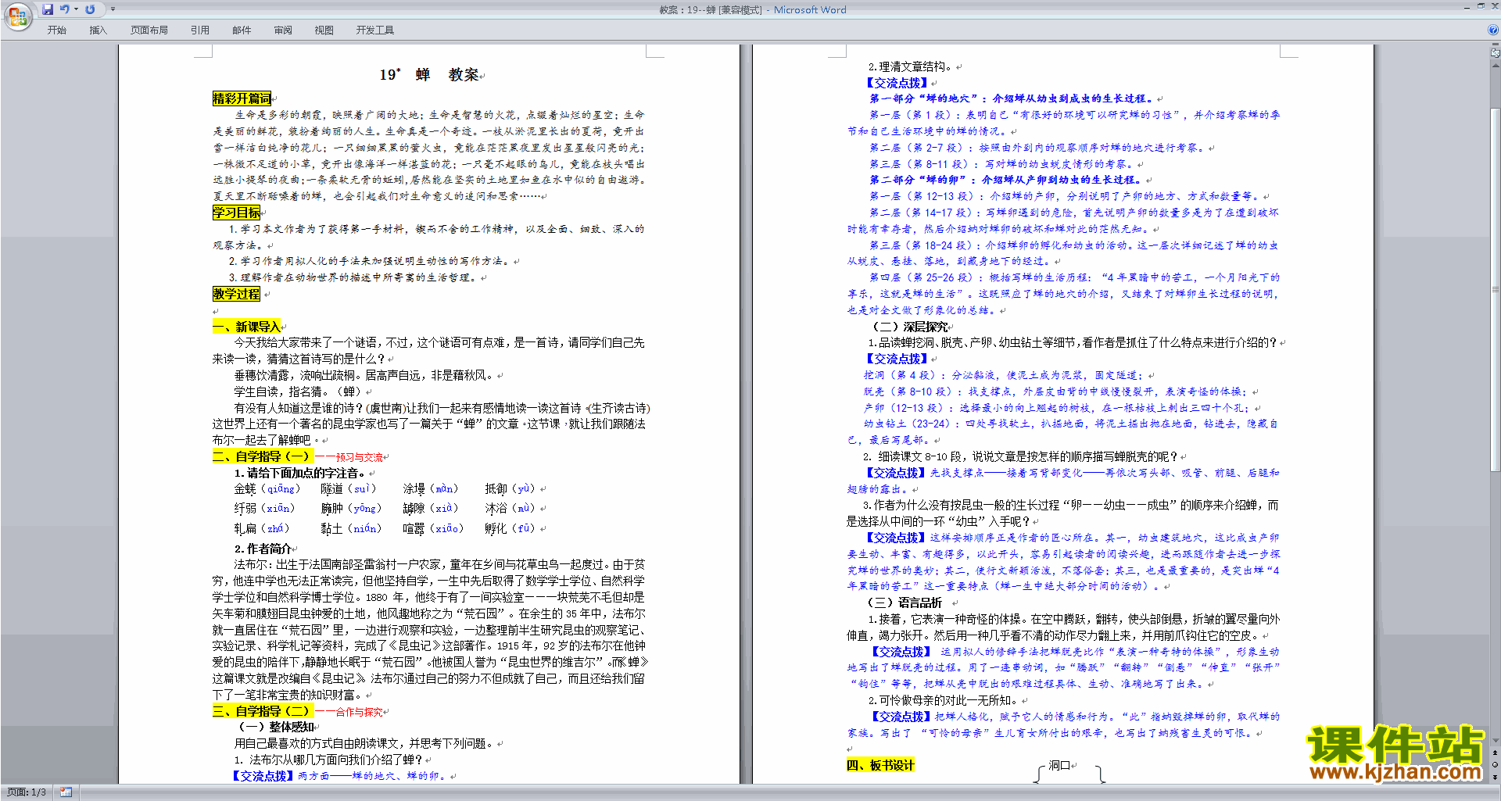
Task: Click the sub-heading （一）整体感知
Action: 277,727
